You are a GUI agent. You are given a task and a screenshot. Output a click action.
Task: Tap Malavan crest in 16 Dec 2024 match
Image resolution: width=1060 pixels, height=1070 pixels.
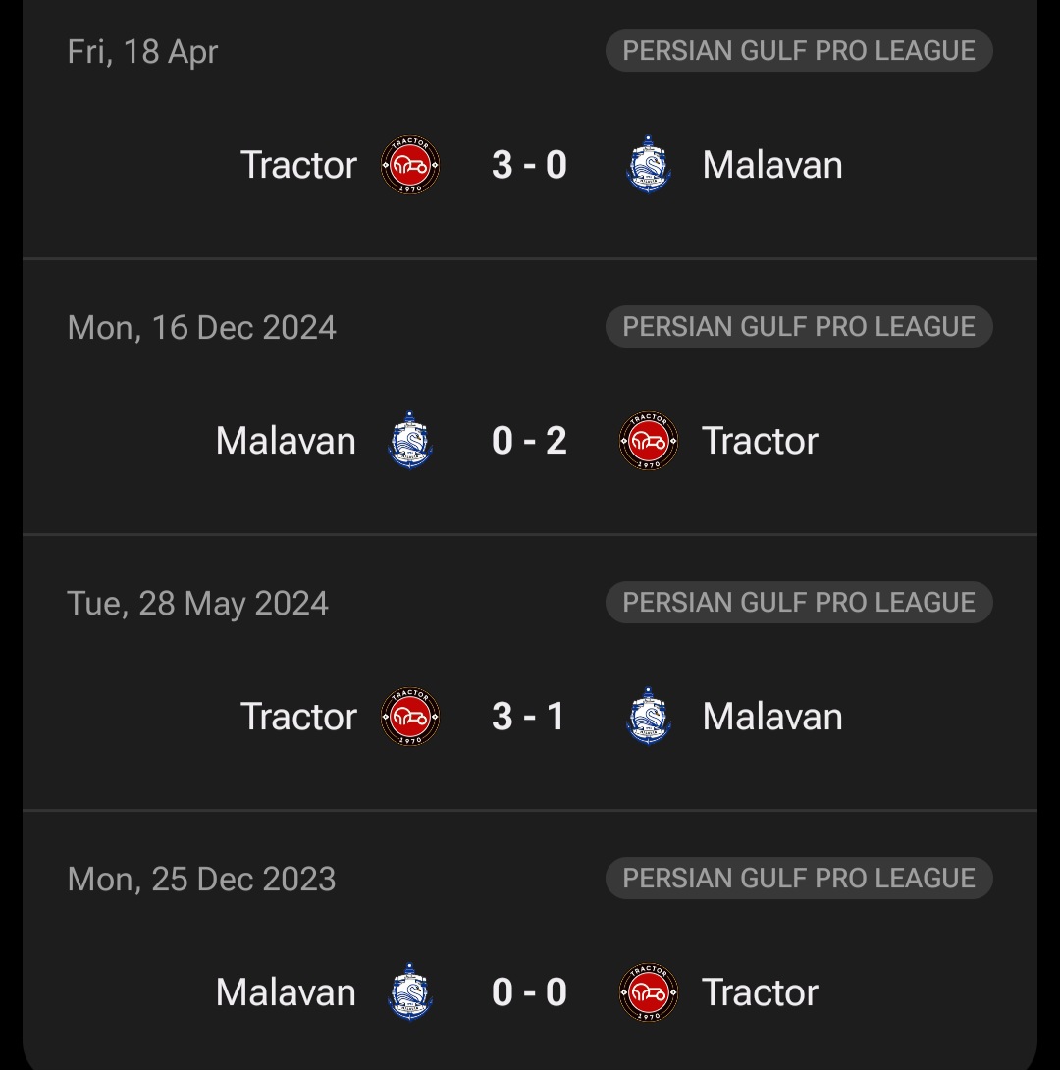(410, 441)
